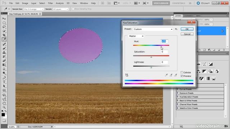Select the Brush tool
The image size is (230, 129).
point(4,48)
